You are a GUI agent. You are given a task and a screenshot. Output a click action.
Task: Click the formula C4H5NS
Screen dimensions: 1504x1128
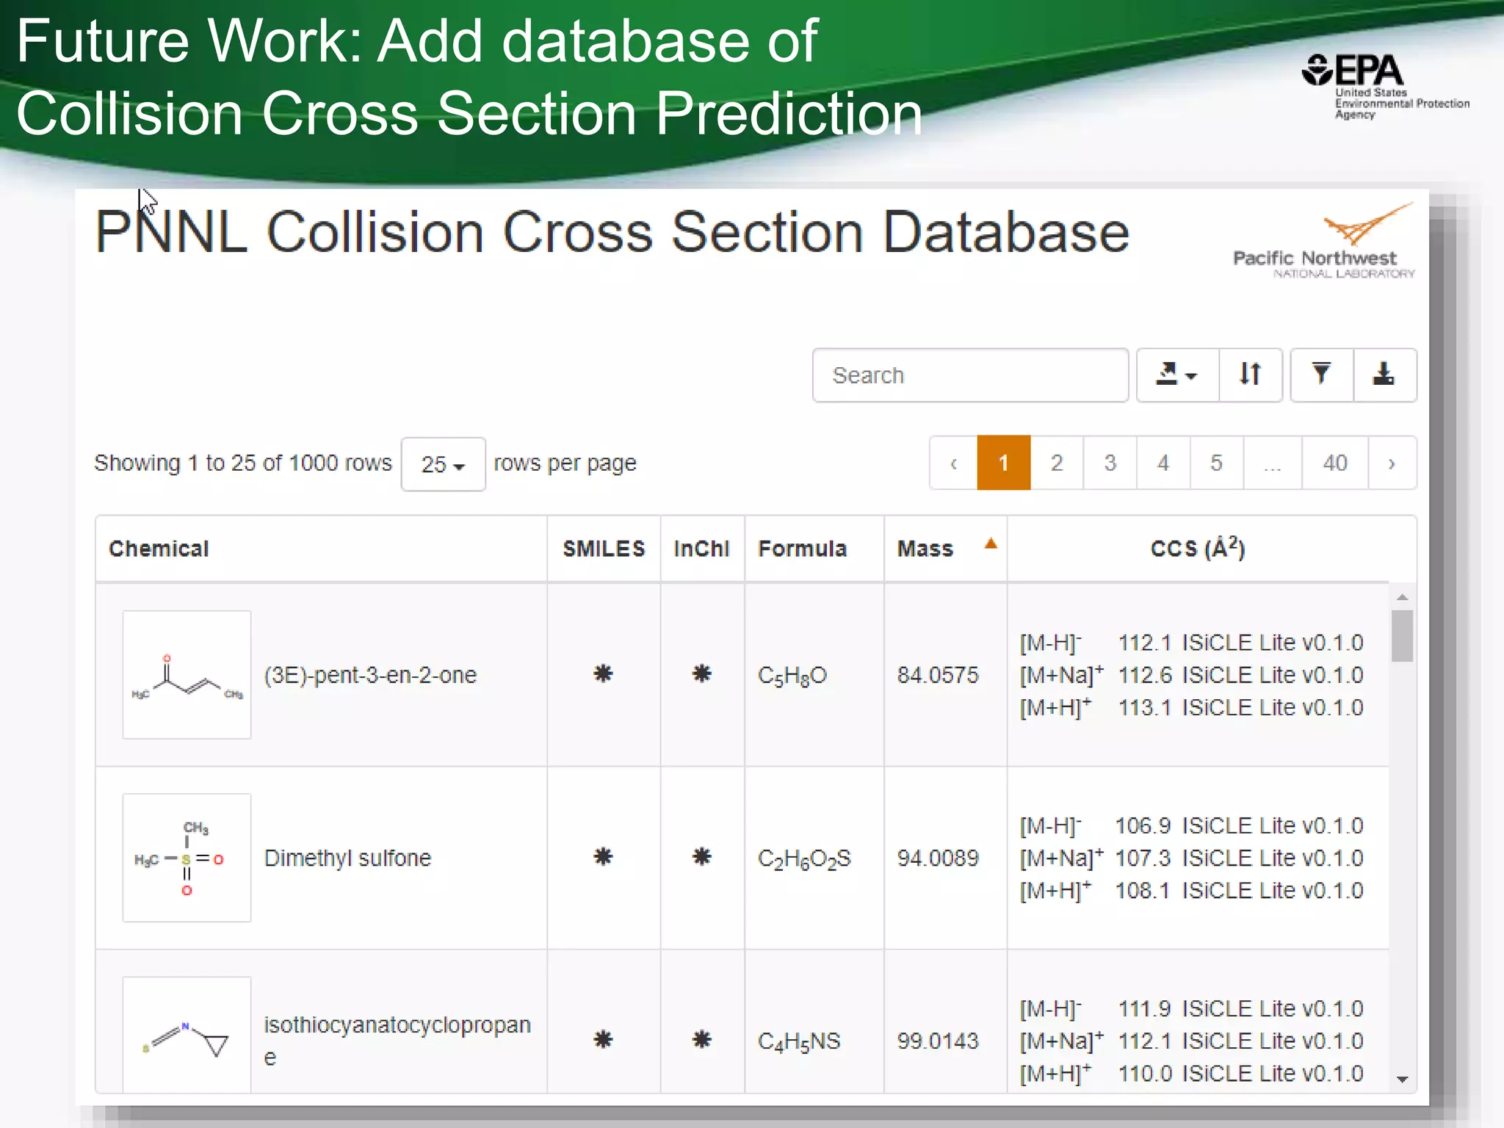click(798, 1041)
